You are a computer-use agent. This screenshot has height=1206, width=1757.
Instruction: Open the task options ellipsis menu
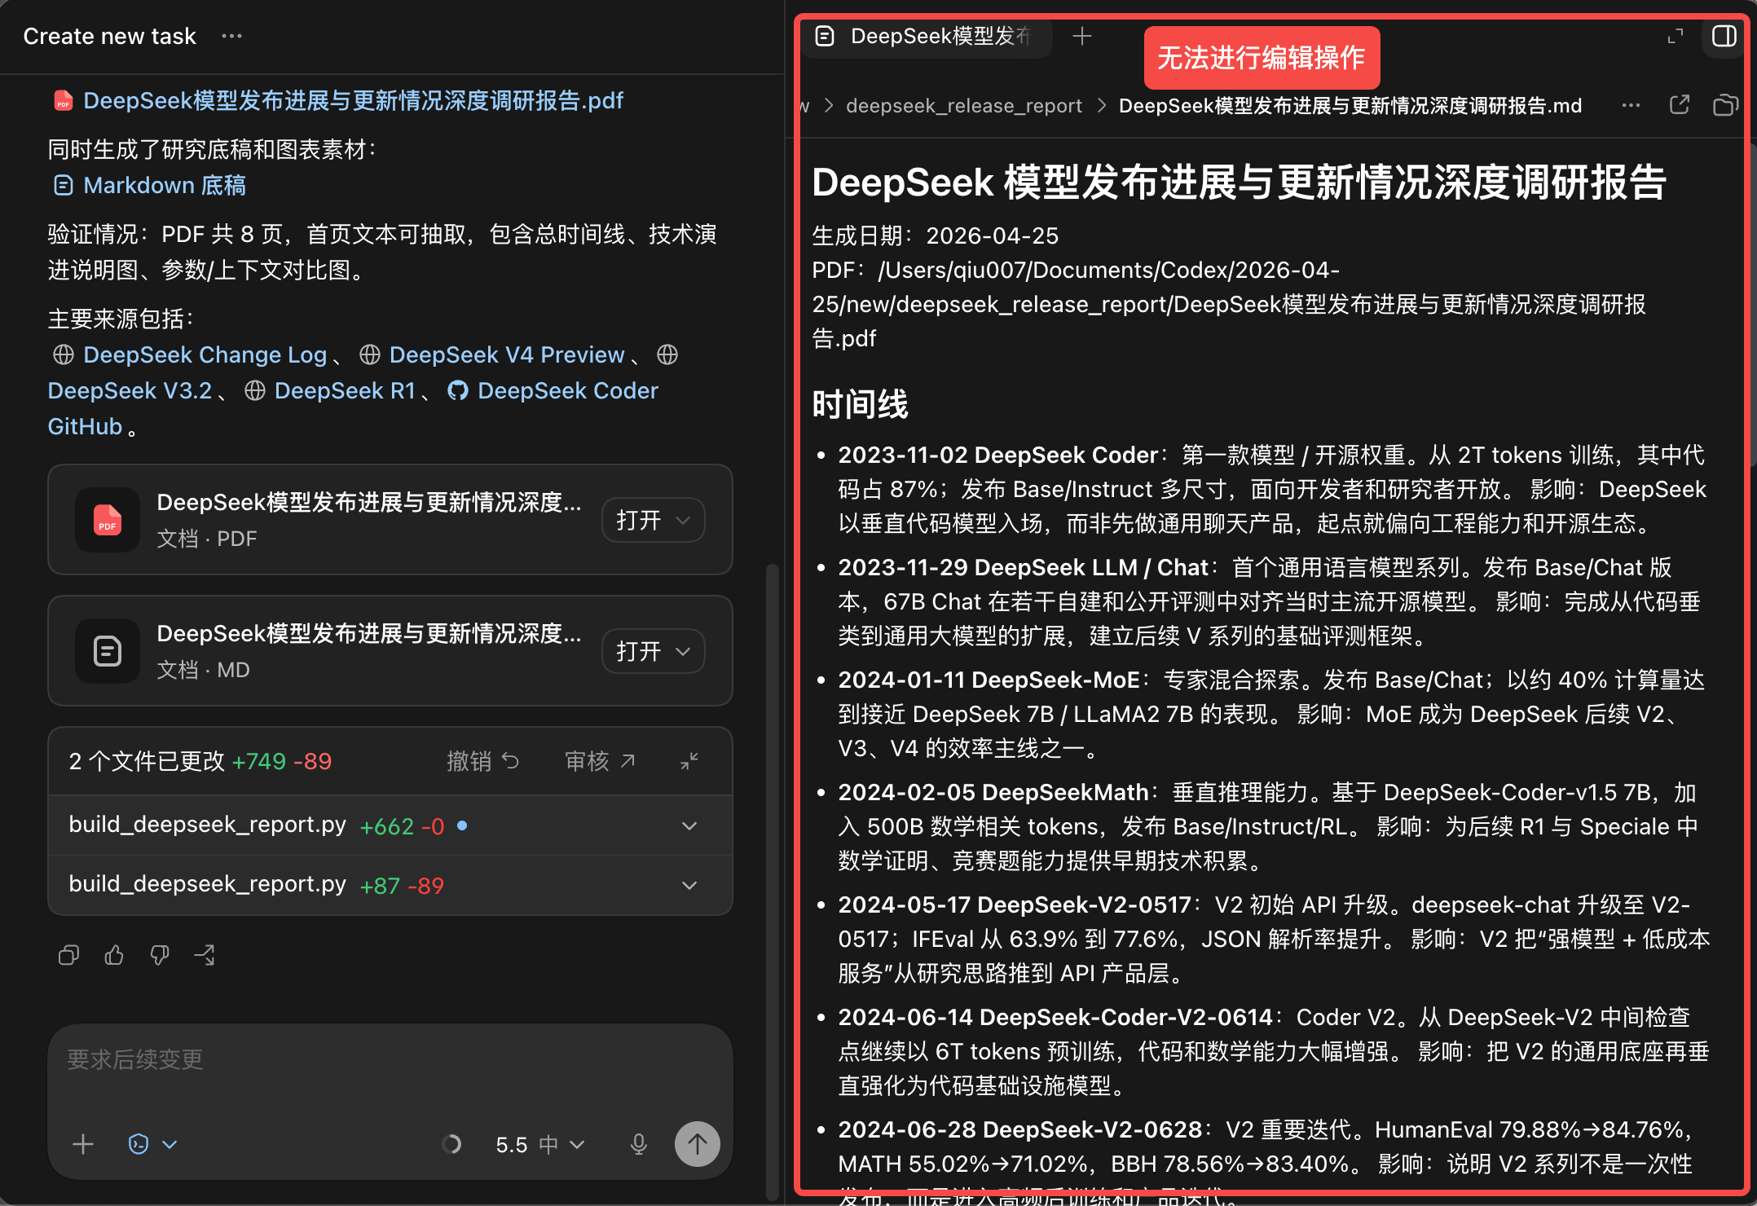pos(231,36)
